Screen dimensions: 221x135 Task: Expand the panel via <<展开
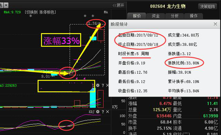[x=118, y=6]
